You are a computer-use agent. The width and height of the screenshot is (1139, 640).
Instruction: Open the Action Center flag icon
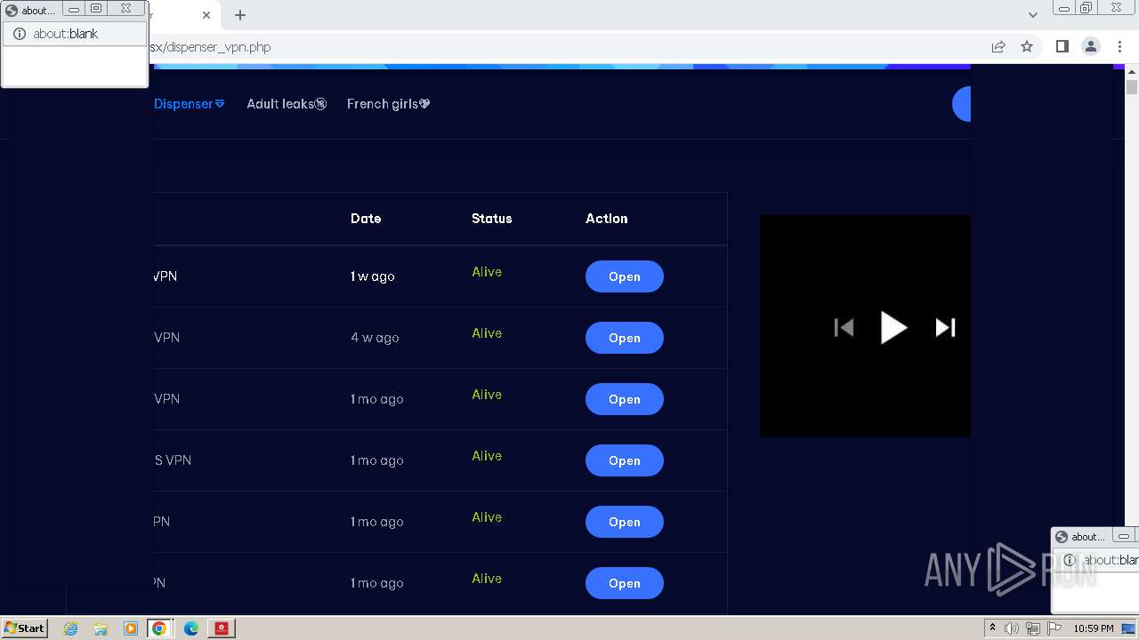click(1054, 628)
